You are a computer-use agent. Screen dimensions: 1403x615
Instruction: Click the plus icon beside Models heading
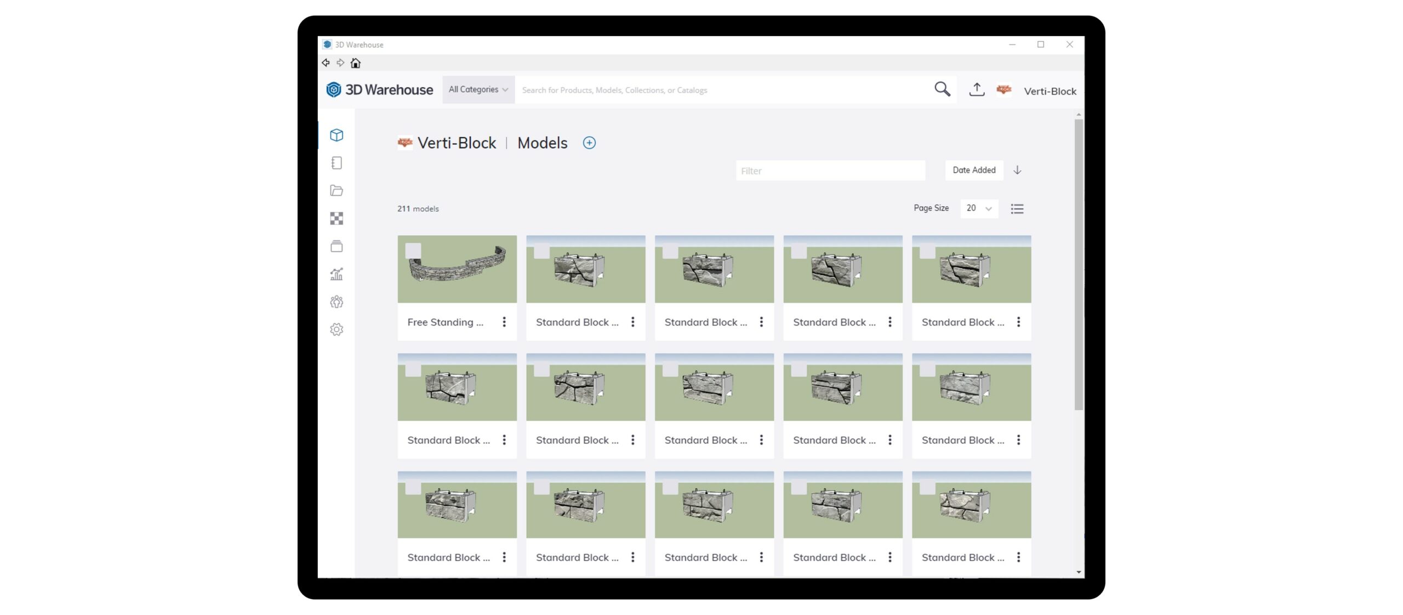[x=589, y=143]
